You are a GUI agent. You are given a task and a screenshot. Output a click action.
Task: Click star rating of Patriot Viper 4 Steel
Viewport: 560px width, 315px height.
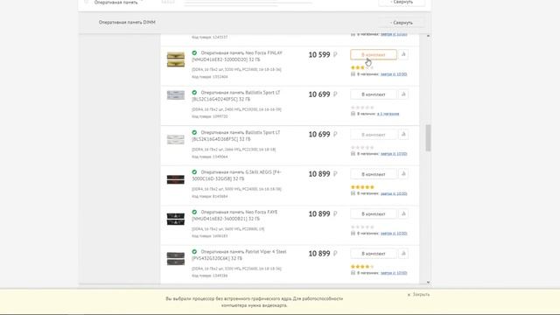362,266
